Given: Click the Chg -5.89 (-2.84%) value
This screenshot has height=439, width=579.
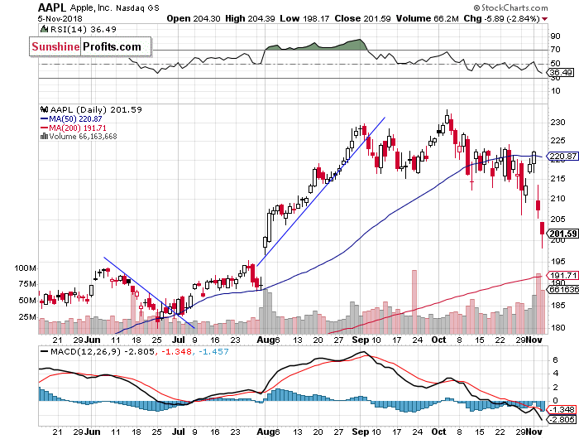Looking at the screenshot, I should (x=502, y=18).
